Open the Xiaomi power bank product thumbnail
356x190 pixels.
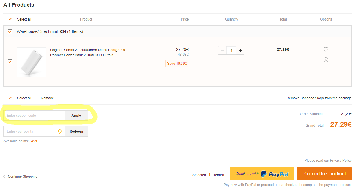32,62
